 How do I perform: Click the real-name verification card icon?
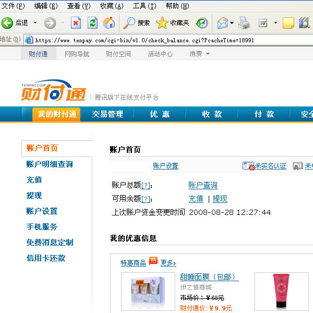pyautogui.click(x=248, y=166)
